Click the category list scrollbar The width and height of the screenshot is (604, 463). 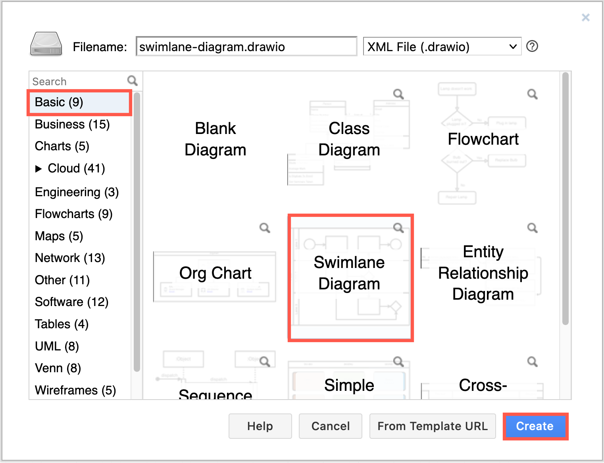138,230
